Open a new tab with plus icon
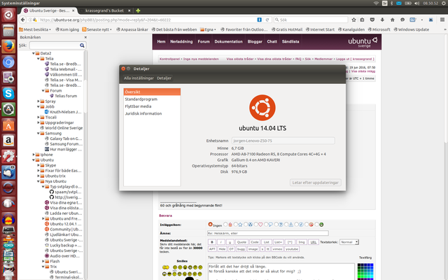This screenshot has height=280, width=448. 138,10
